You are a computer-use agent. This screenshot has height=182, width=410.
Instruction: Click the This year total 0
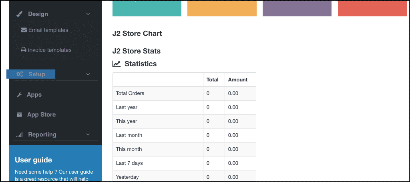pyautogui.click(x=208, y=121)
